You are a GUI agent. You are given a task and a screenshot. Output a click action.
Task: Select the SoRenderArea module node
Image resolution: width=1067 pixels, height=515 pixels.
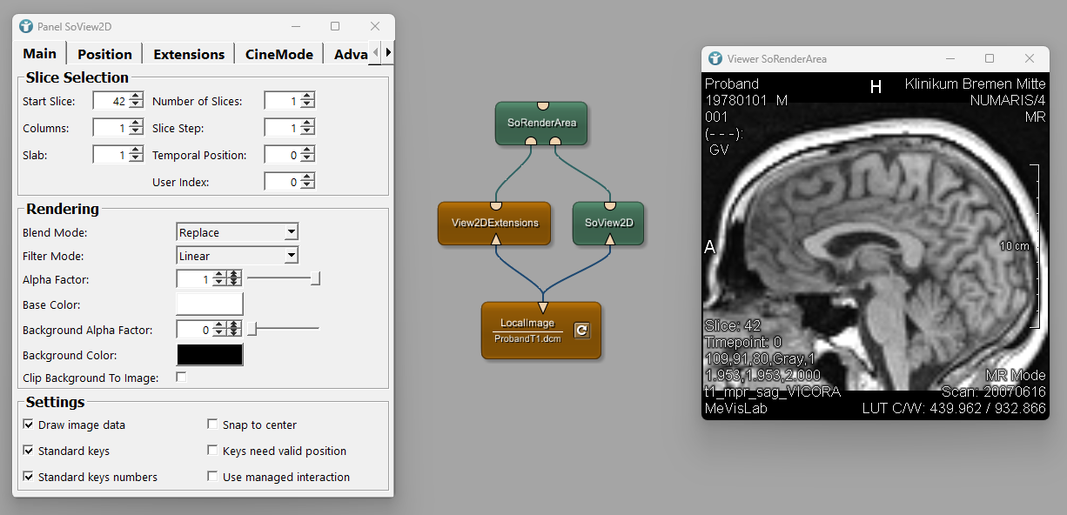[x=541, y=123]
